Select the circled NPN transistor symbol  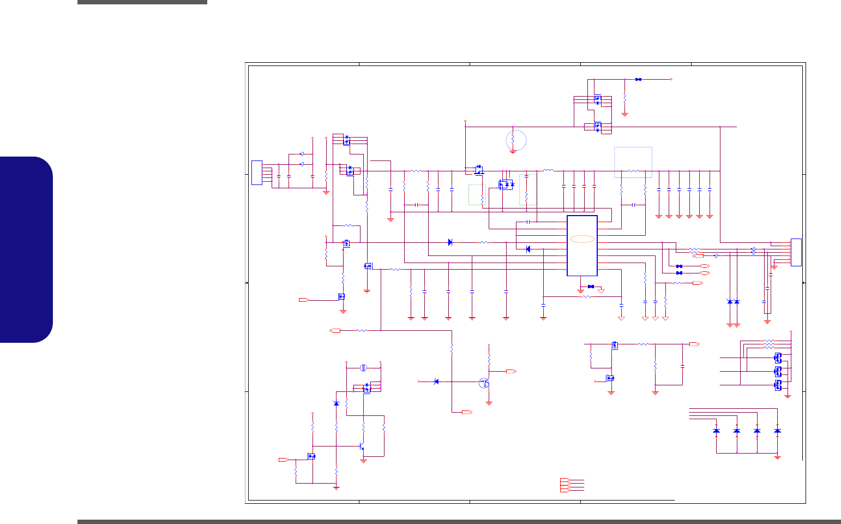click(484, 383)
